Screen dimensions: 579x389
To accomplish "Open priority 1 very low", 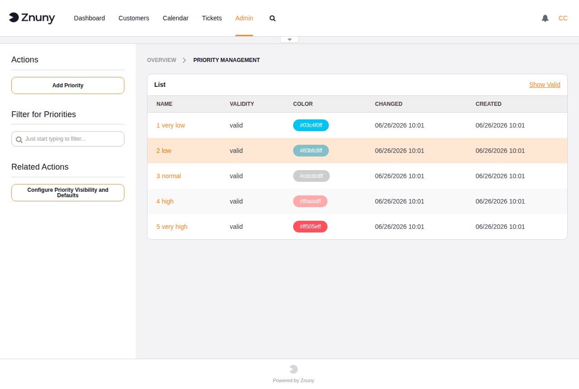I will [x=171, y=125].
